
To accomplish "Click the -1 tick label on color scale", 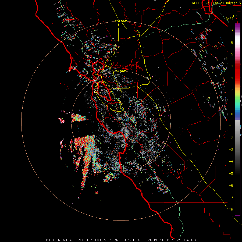I will 231,126.
